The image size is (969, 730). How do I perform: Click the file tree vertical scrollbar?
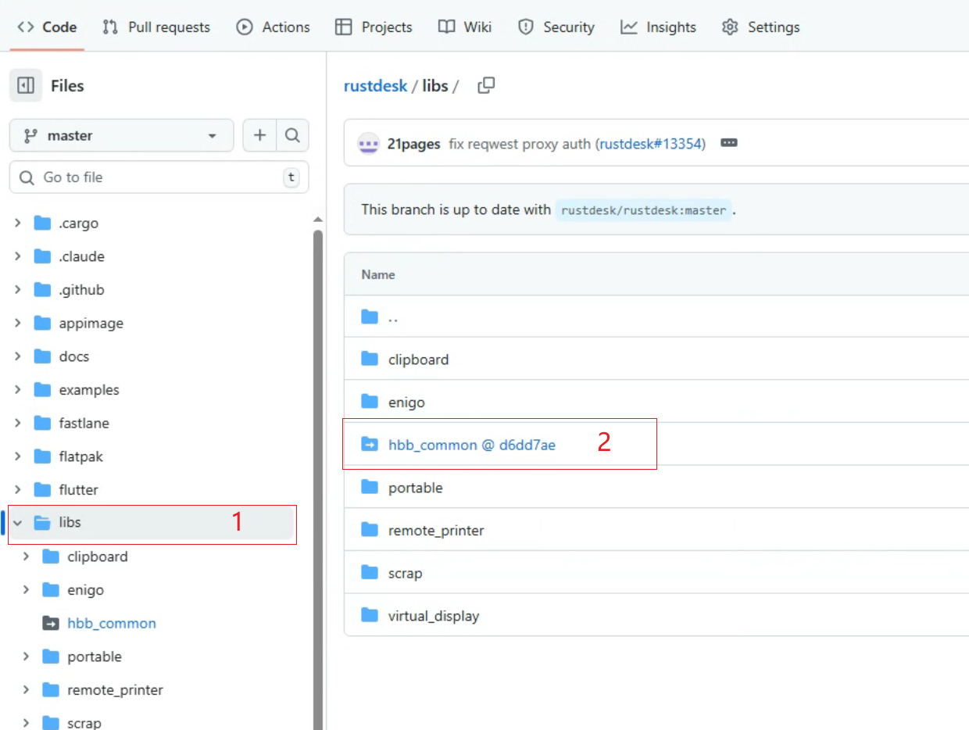click(318, 469)
